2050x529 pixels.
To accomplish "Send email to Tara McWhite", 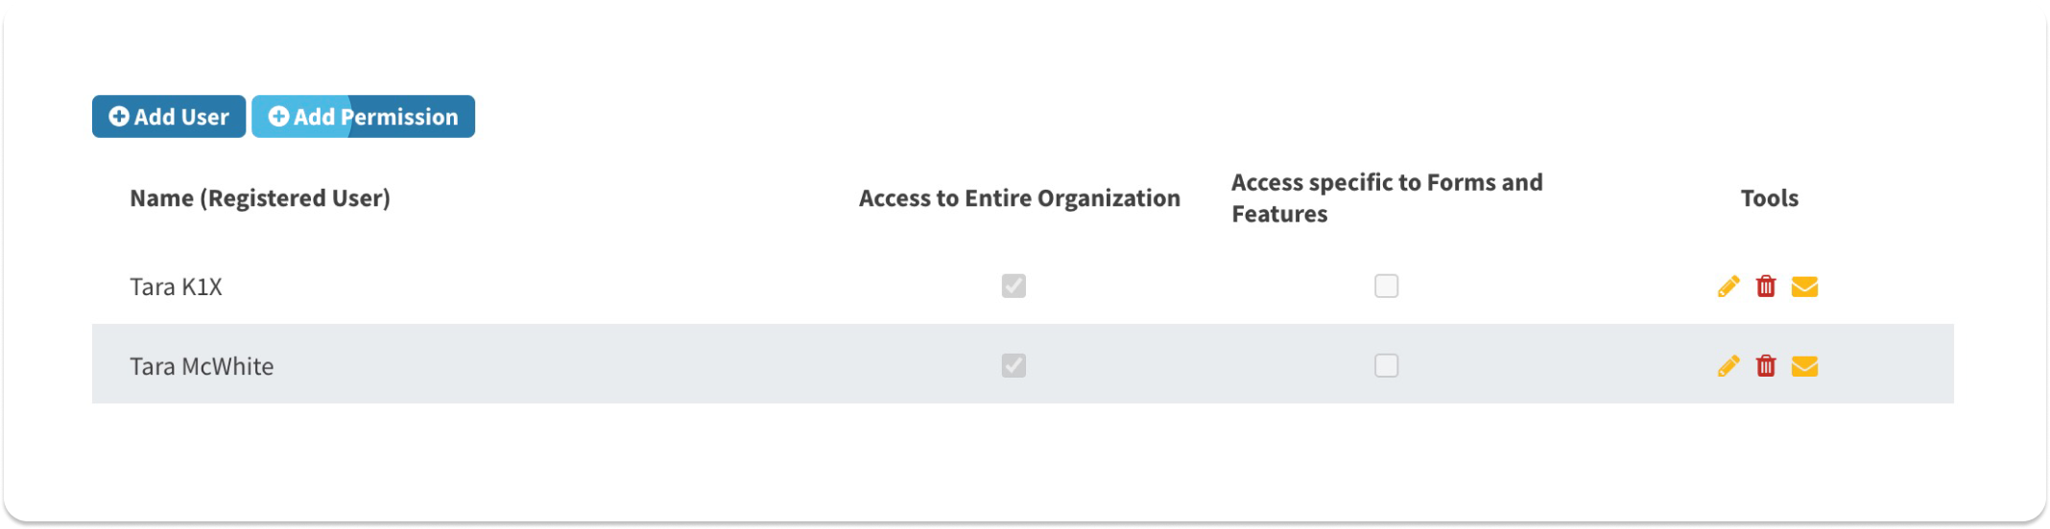I will [x=1804, y=366].
